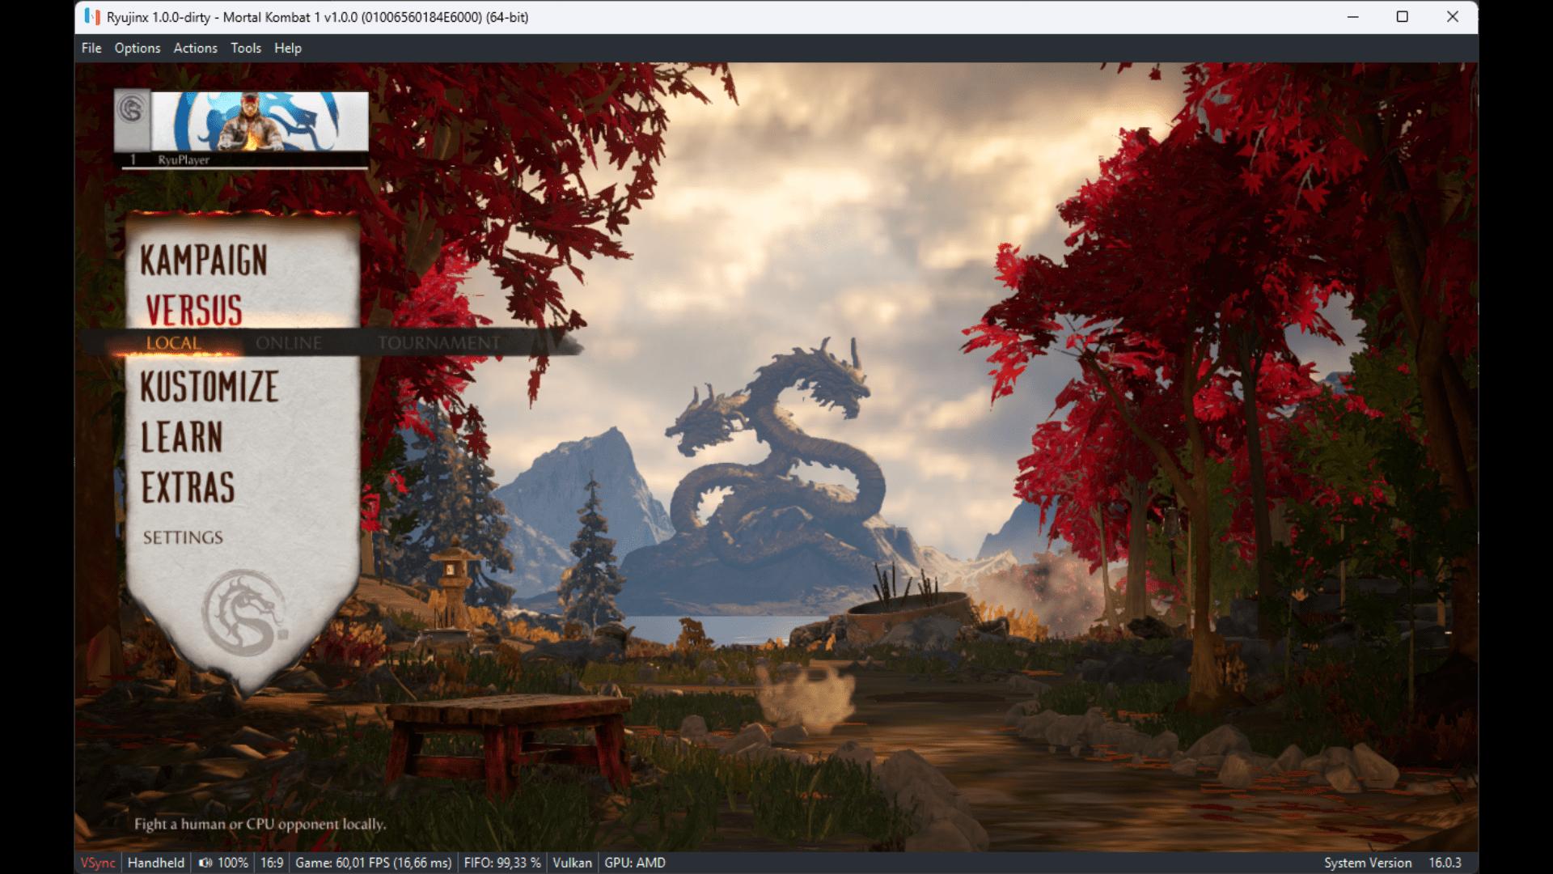
Task: Select the TOURNAMENT versus tab
Action: pos(439,343)
